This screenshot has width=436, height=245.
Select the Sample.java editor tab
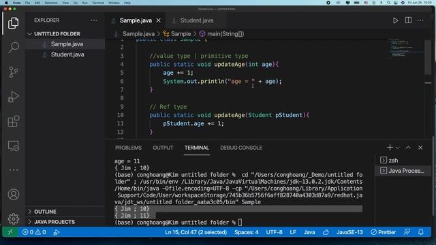(136, 20)
